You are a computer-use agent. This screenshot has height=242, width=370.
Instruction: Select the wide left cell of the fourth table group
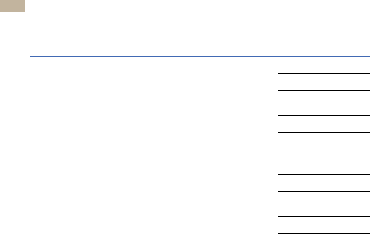[x=154, y=221]
